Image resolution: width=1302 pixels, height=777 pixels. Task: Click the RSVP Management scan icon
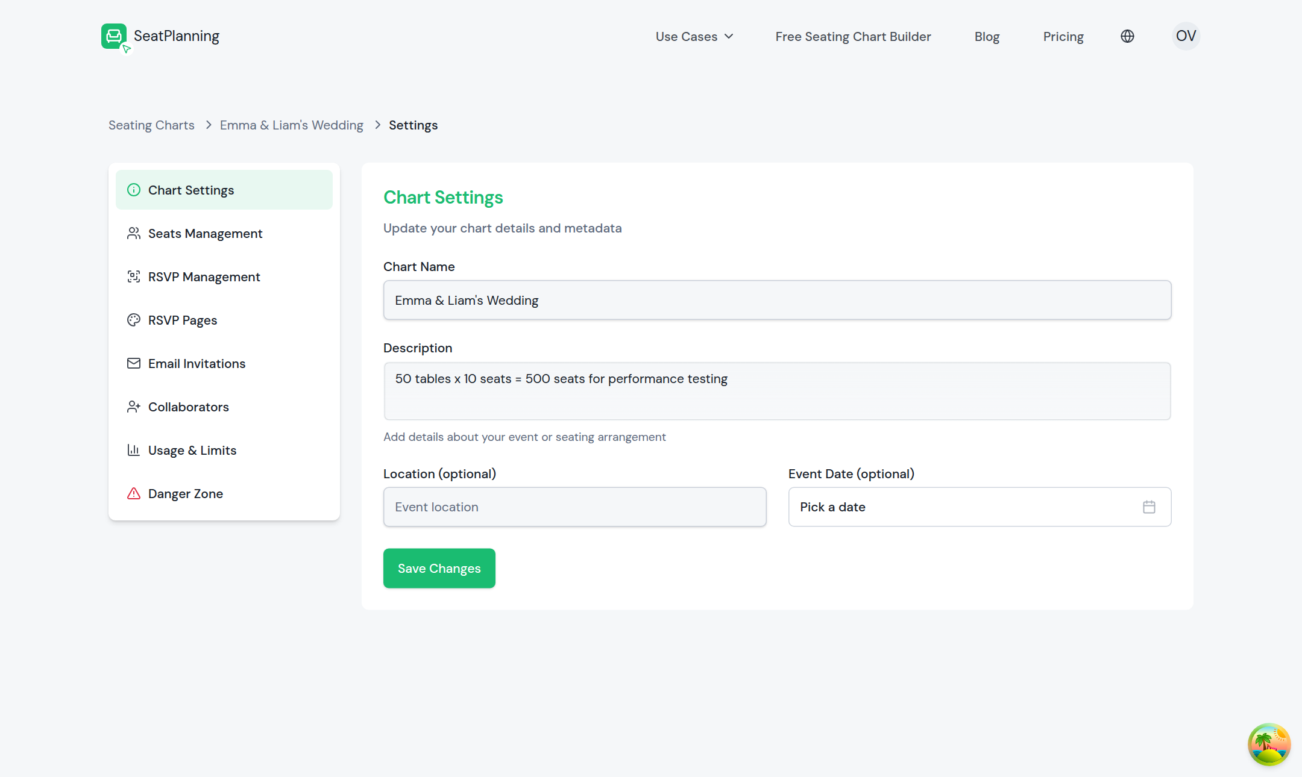134,276
